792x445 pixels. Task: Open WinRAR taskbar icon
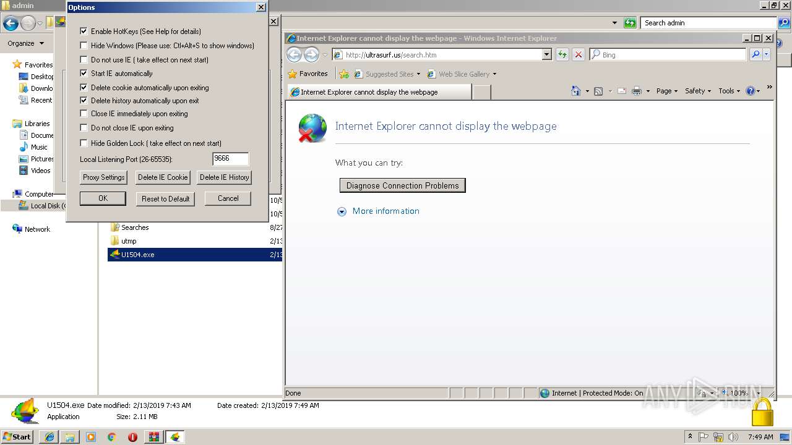pyautogui.click(x=153, y=437)
